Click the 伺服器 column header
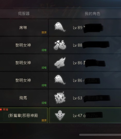 pos(24,14)
